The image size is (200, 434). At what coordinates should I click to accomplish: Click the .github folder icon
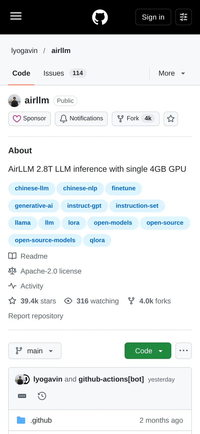21,420
